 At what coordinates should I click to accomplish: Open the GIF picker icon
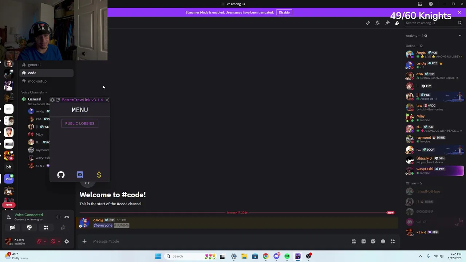363,241
